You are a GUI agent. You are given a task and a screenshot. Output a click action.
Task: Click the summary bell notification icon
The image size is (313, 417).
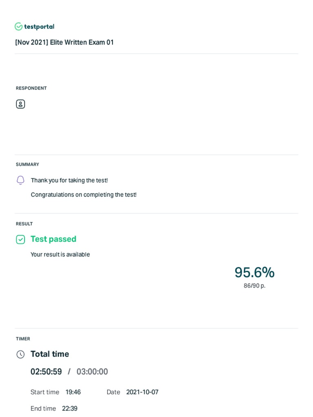20,180
